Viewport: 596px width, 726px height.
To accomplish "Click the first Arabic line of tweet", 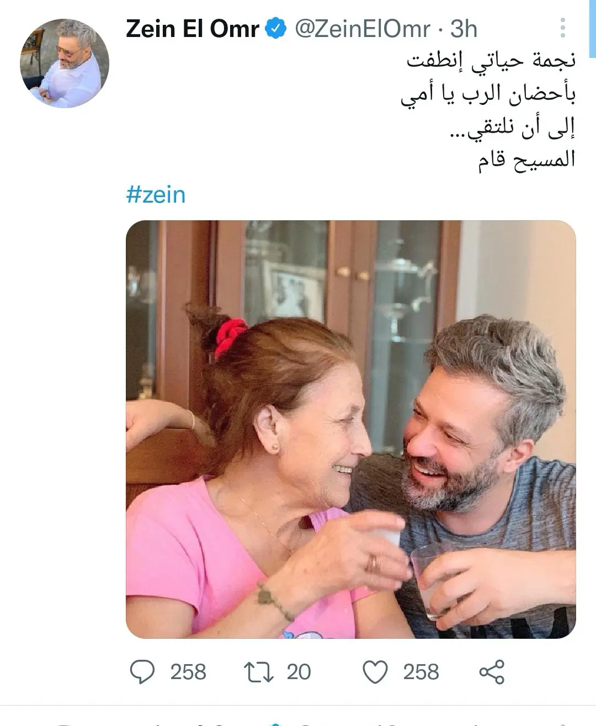I will pos(492,60).
